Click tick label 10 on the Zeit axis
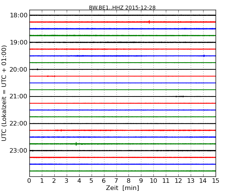Viewport: 245px width, 196px height. [153, 181]
